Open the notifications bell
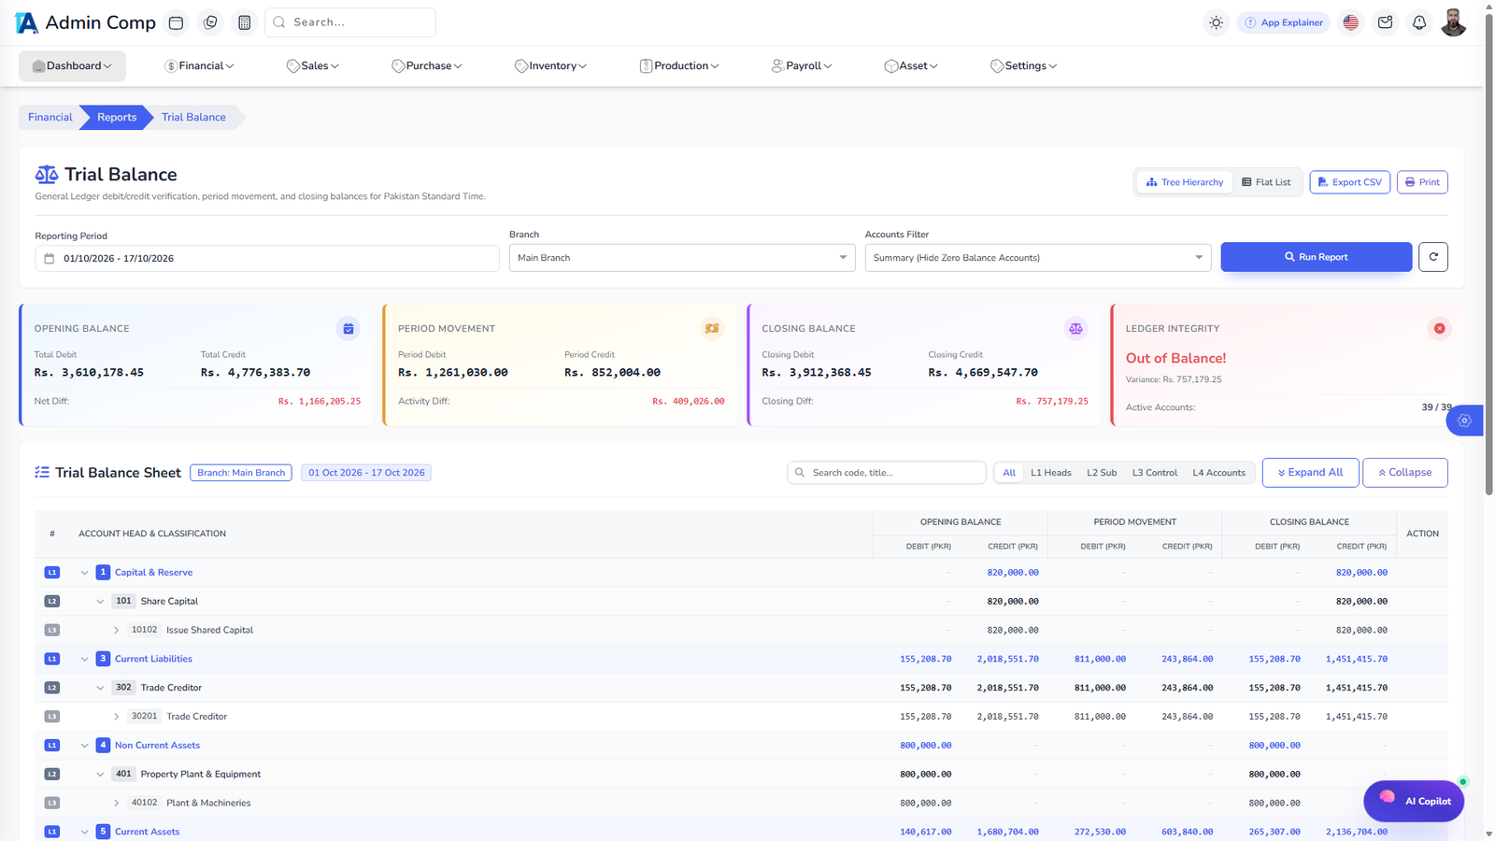 (1419, 22)
